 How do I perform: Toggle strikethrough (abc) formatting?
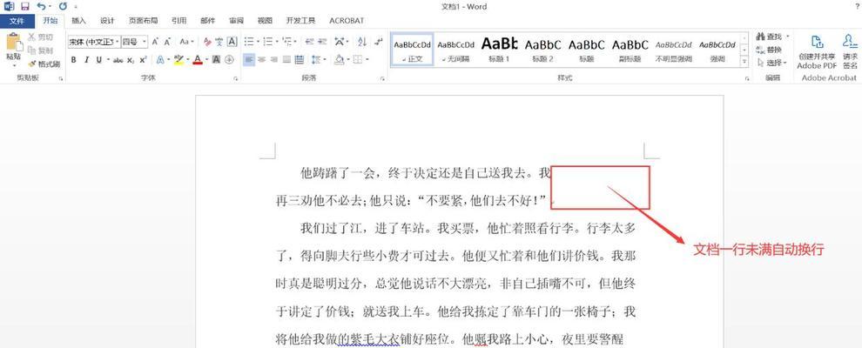(x=118, y=60)
